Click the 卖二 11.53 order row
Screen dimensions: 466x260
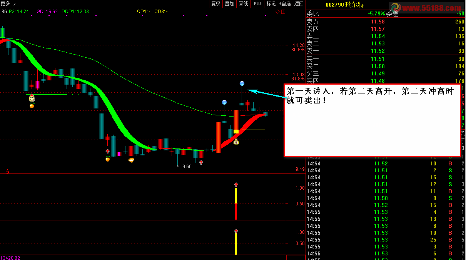[386, 43]
